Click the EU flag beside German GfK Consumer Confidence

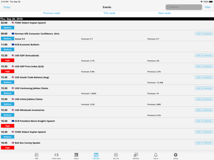tap(13, 34)
